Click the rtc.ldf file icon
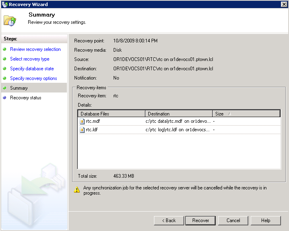The image size is (289, 231). click(82, 130)
